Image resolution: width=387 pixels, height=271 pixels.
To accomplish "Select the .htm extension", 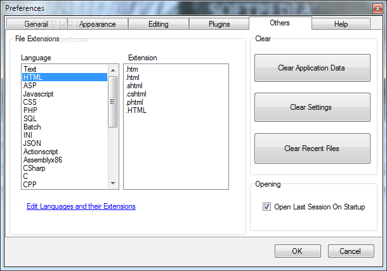I will tap(176, 69).
